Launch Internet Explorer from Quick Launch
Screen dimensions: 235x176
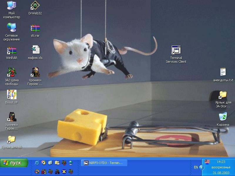37,163
